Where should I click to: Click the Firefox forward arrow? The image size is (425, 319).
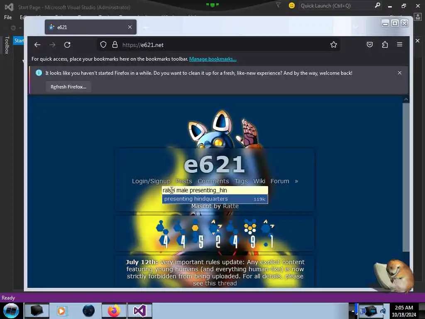tap(52, 45)
